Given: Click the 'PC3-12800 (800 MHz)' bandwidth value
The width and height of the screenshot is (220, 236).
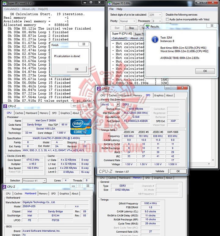Looking at the screenshot, I should (136, 113).
